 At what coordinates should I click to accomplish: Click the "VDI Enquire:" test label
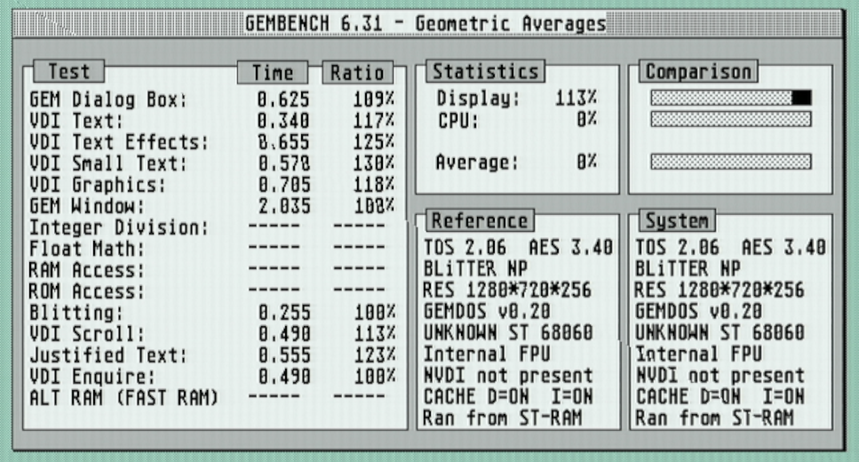tap(92, 377)
